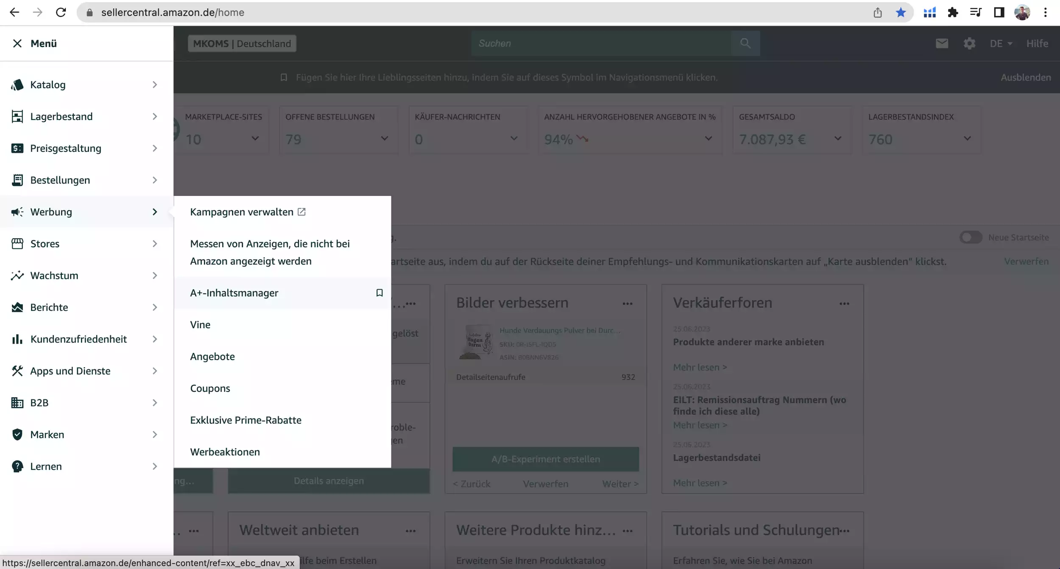Select Werbeaktionen in the Werbung submenu
The image size is (1060, 569).
pyautogui.click(x=225, y=452)
